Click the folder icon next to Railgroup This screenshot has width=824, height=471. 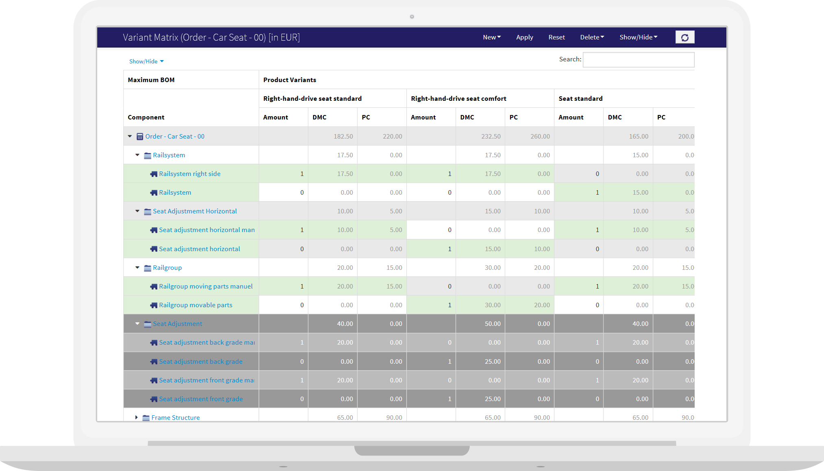click(147, 267)
